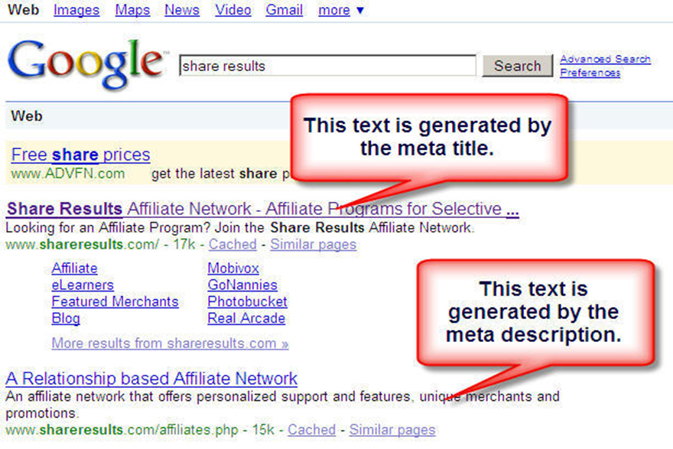Open the 'more' dropdown menu

(x=341, y=11)
